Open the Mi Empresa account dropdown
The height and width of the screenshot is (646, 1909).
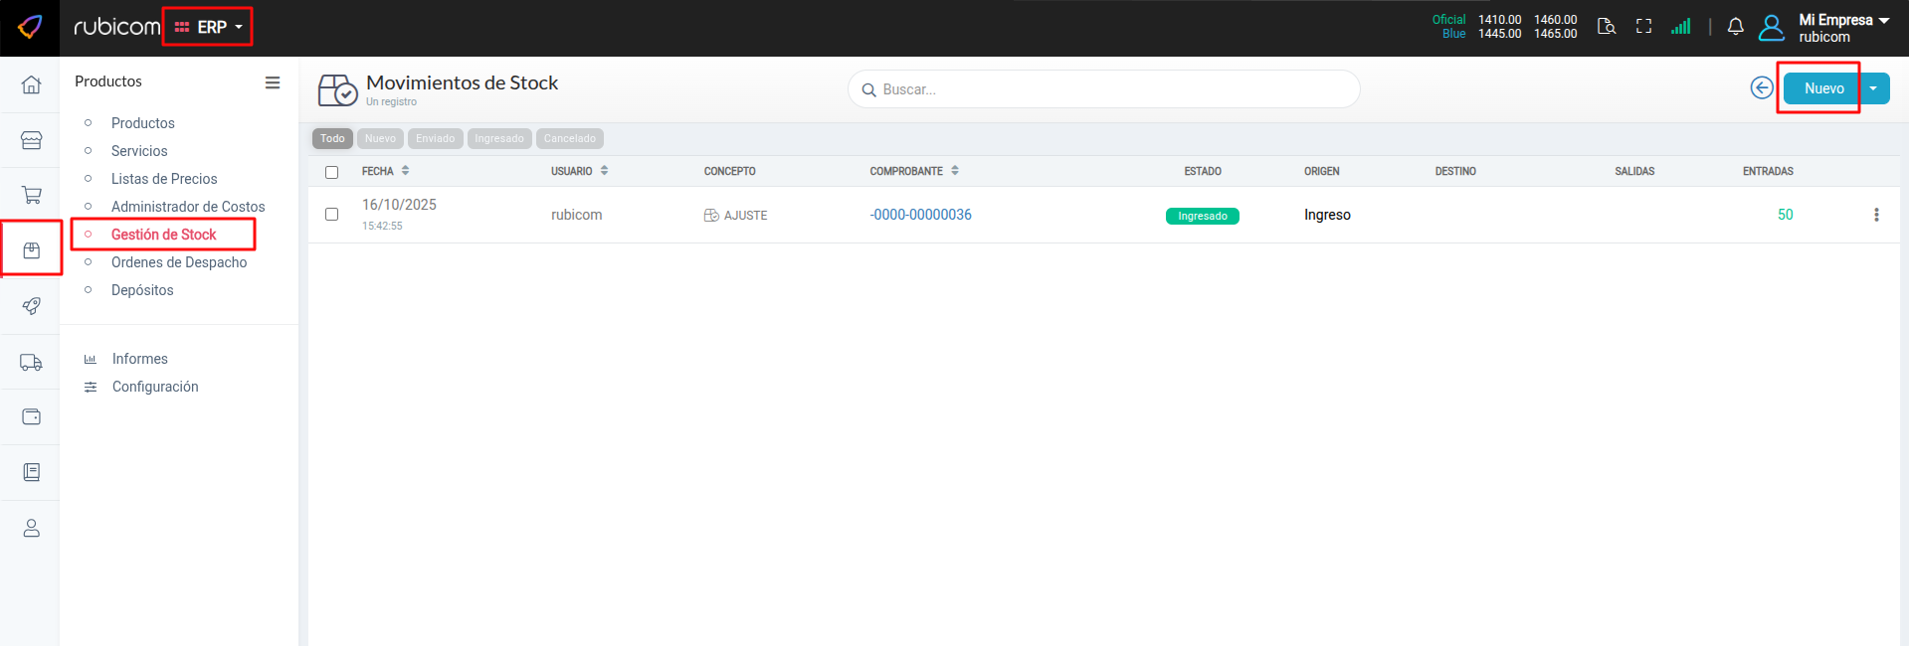pos(1842,27)
